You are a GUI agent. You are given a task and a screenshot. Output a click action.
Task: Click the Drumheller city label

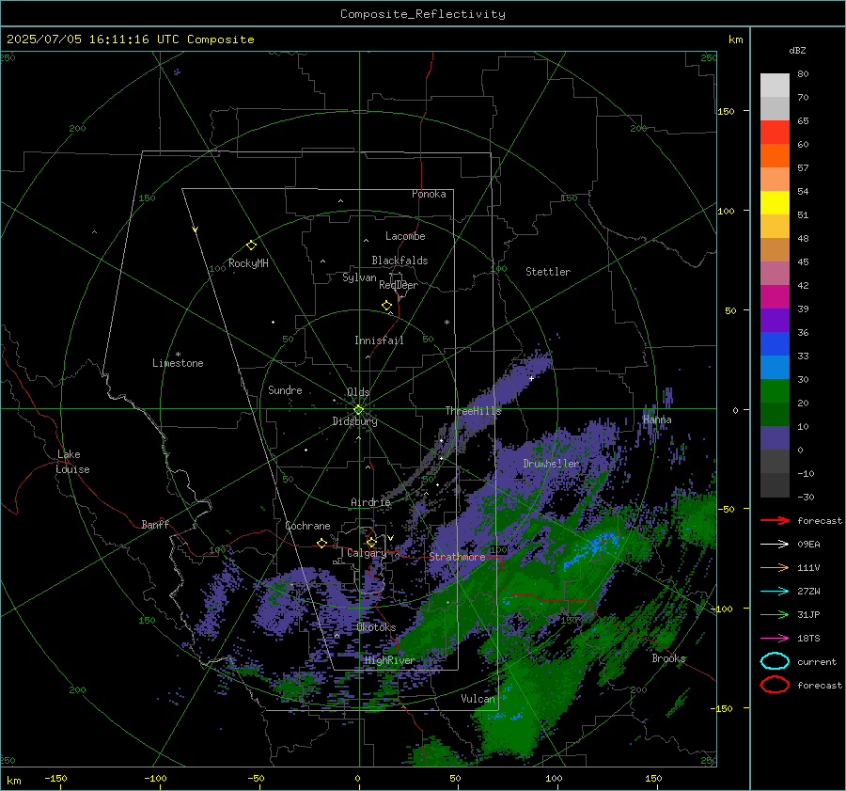click(551, 464)
